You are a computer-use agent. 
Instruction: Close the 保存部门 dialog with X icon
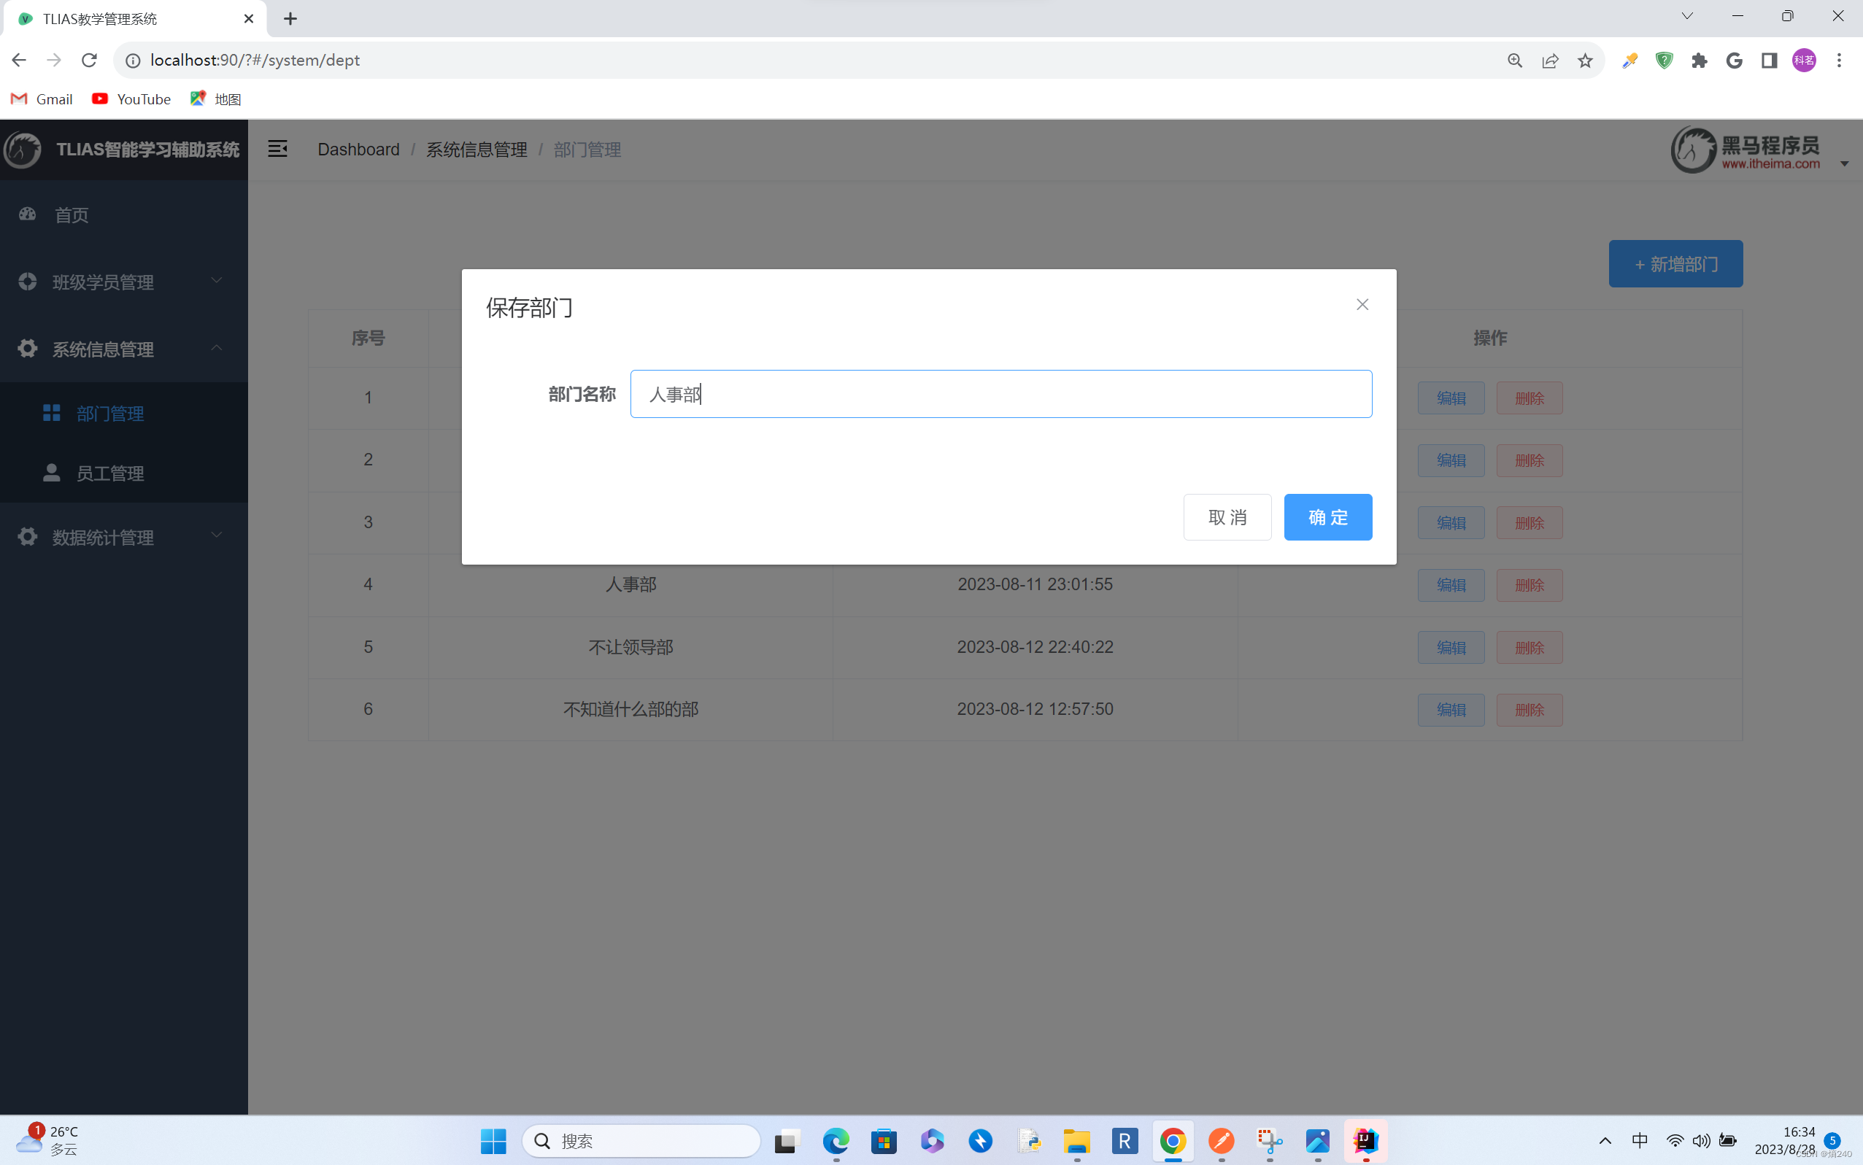1362,304
